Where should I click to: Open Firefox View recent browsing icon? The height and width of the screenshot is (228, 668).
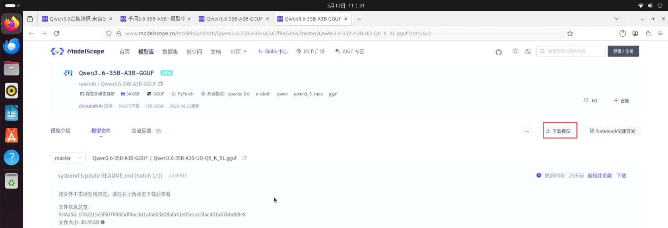30,19
